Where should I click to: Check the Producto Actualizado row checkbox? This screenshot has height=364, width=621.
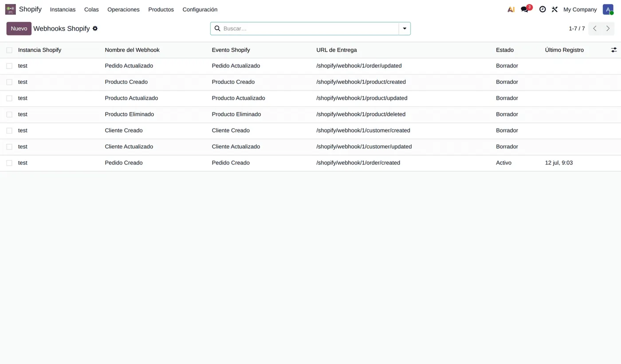tap(9, 98)
